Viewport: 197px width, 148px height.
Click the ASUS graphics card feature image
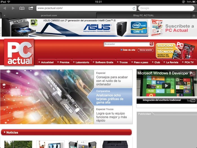[x=47, y=97]
